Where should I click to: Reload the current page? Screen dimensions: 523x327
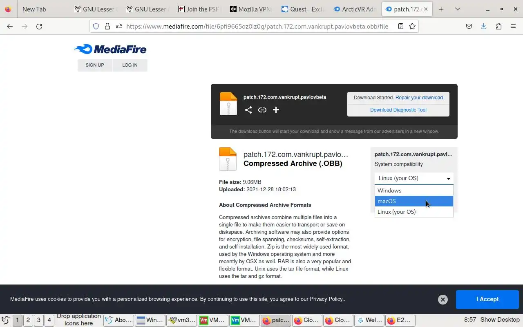pyautogui.click(x=39, y=26)
